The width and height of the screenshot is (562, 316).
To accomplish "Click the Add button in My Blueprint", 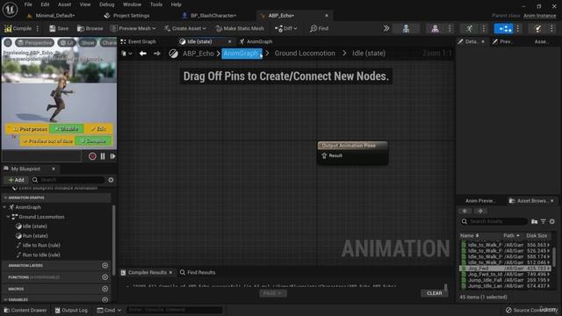I will [x=16, y=180].
